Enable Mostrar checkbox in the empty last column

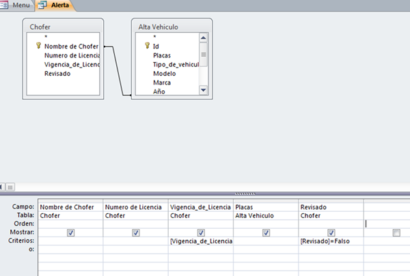coord(396,232)
